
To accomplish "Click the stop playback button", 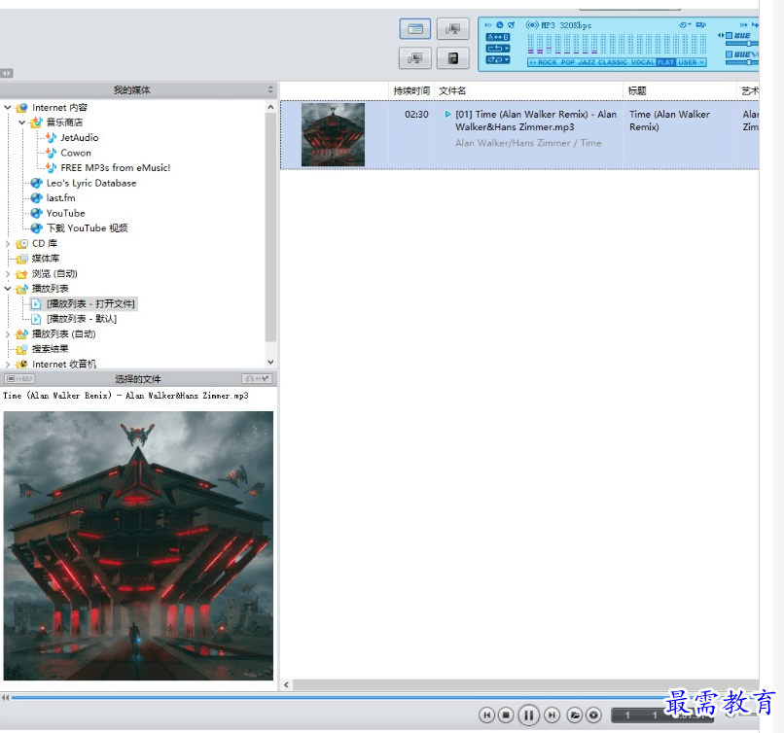I will pyautogui.click(x=506, y=715).
